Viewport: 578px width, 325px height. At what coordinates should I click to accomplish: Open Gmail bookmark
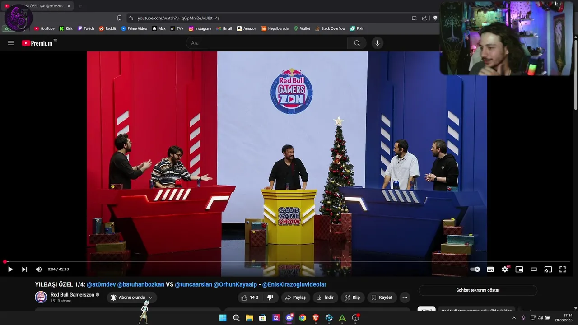tap(224, 28)
